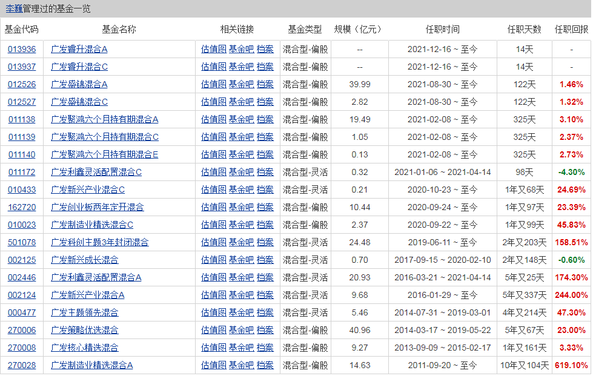Open 档案 for 广发核心精选混合
The height and width of the screenshot is (376, 593).
point(265,348)
